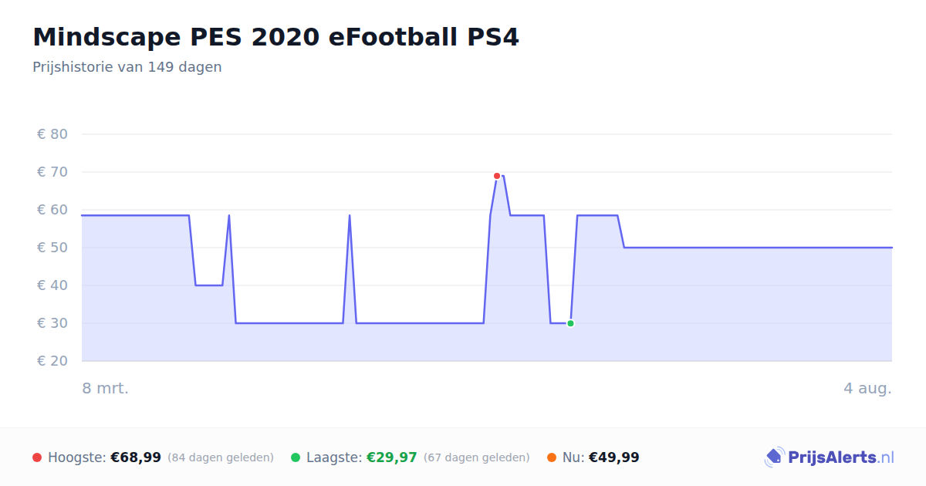Click the 84 dagen geleden note
Screen dimensions: 926x486
tap(221, 457)
